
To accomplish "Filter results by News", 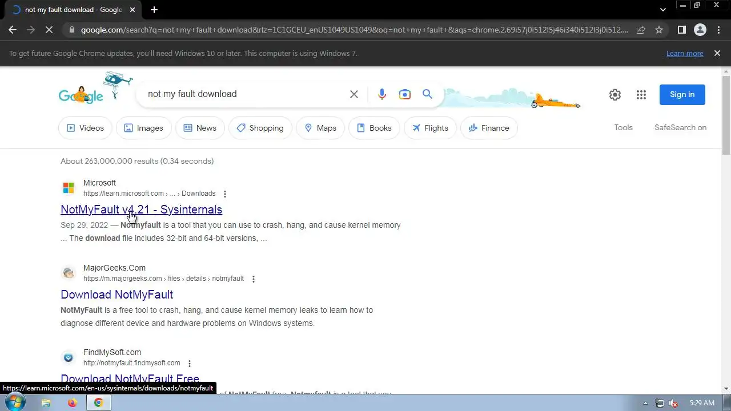I will (200, 128).
